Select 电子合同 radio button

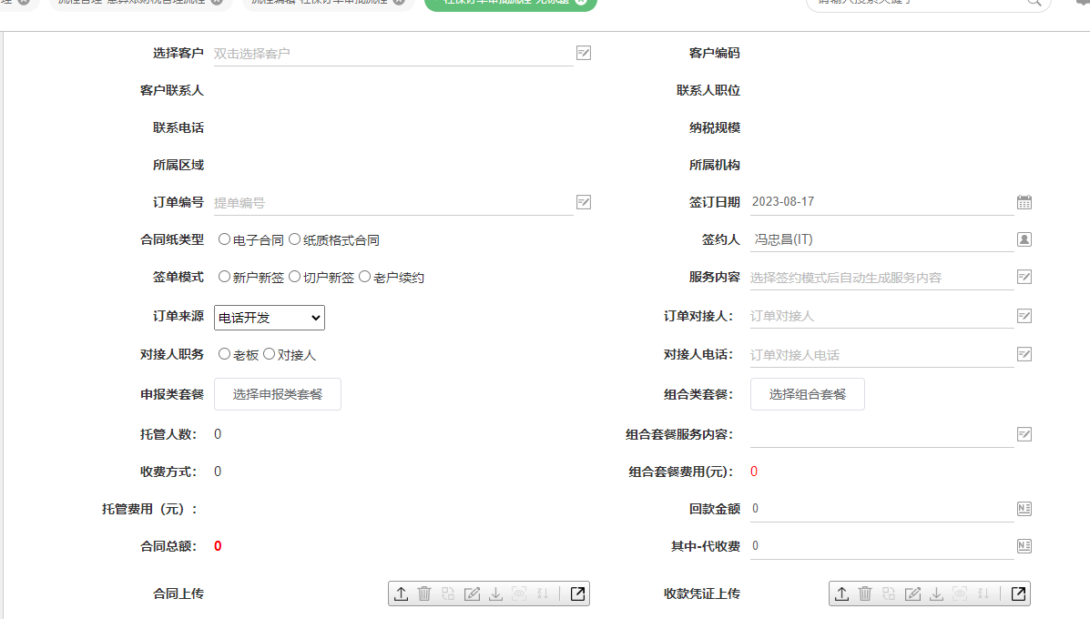[224, 239]
